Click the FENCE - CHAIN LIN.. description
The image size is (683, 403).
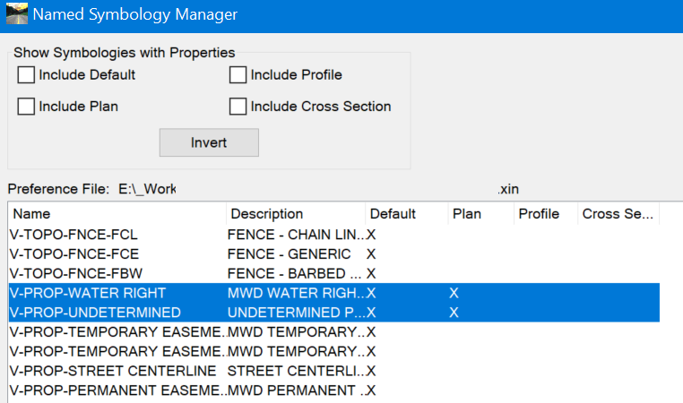tap(296, 235)
